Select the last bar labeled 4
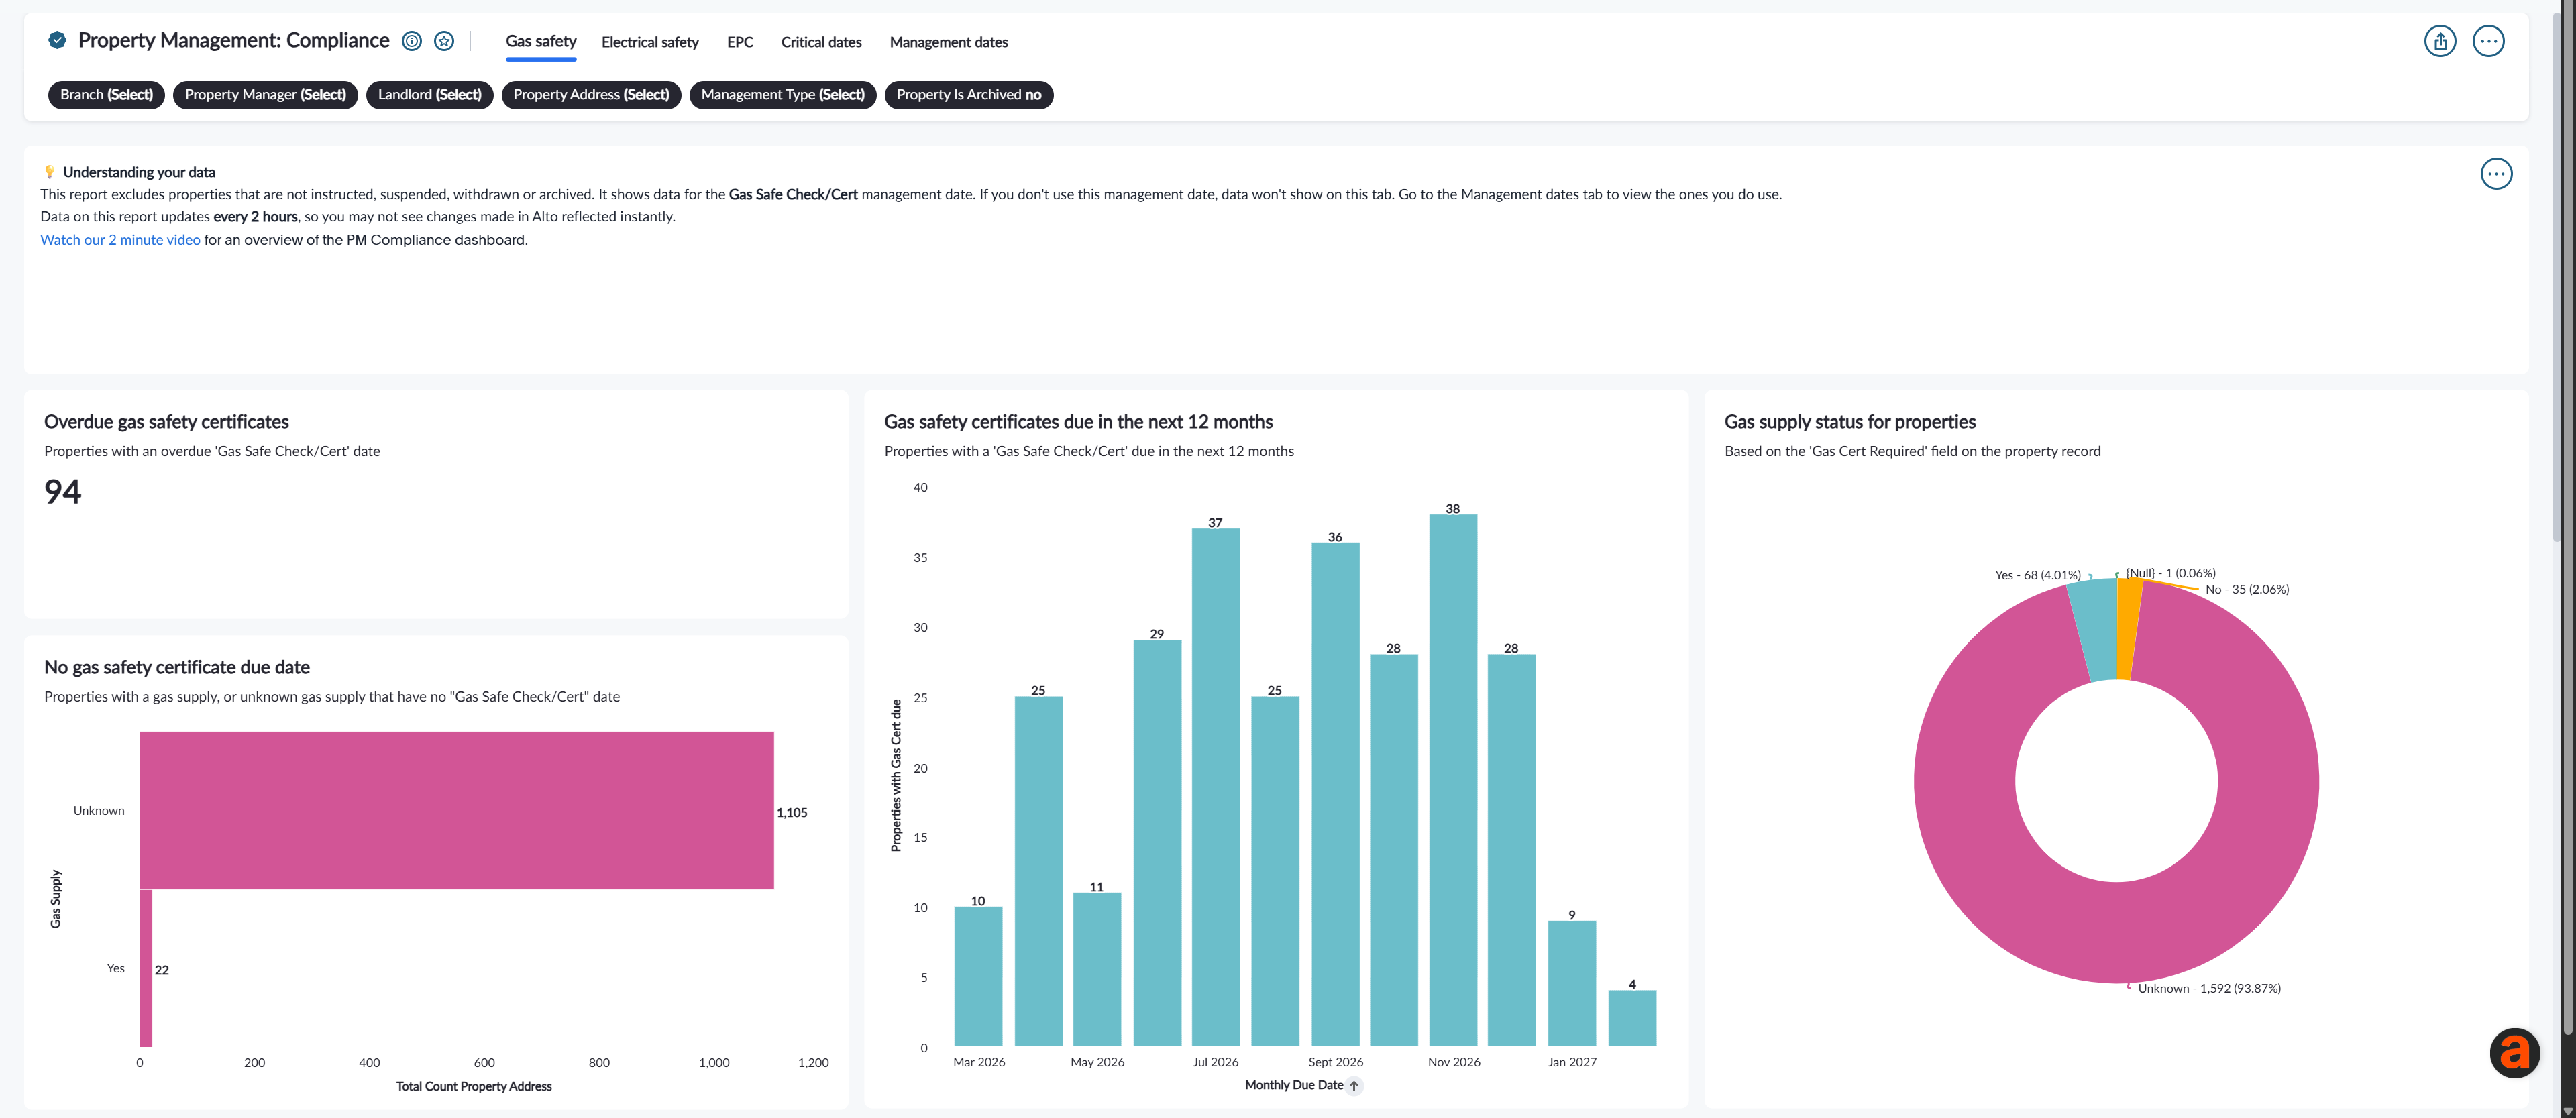This screenshot has width=2576, height=1118. point(1632,1018)
